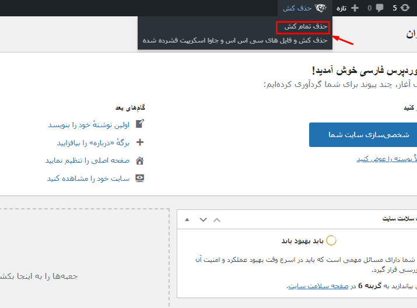Screen dimensions: 417x308
Task: Move Site Health box down with chevron
Action: 203,220
